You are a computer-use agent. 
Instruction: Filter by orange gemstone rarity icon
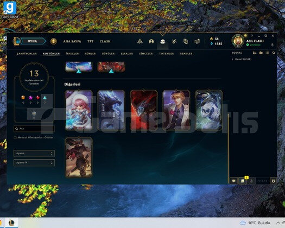point(23,98)
